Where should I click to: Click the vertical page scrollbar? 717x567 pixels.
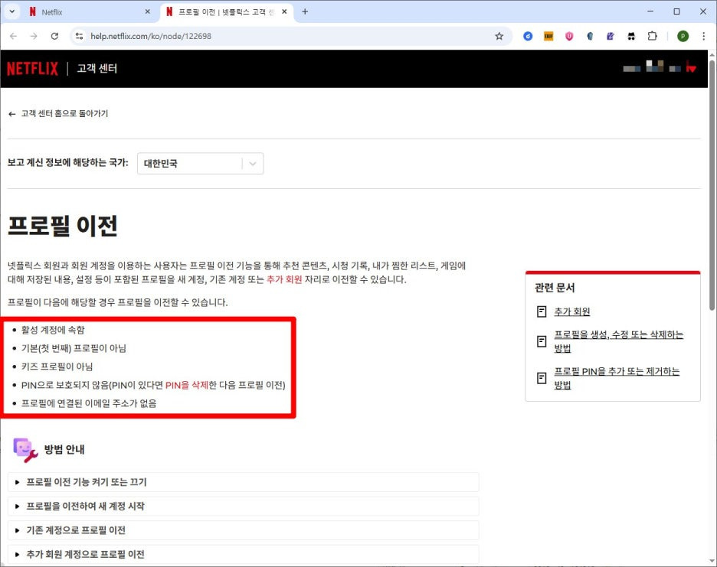(x=712, y=185)
